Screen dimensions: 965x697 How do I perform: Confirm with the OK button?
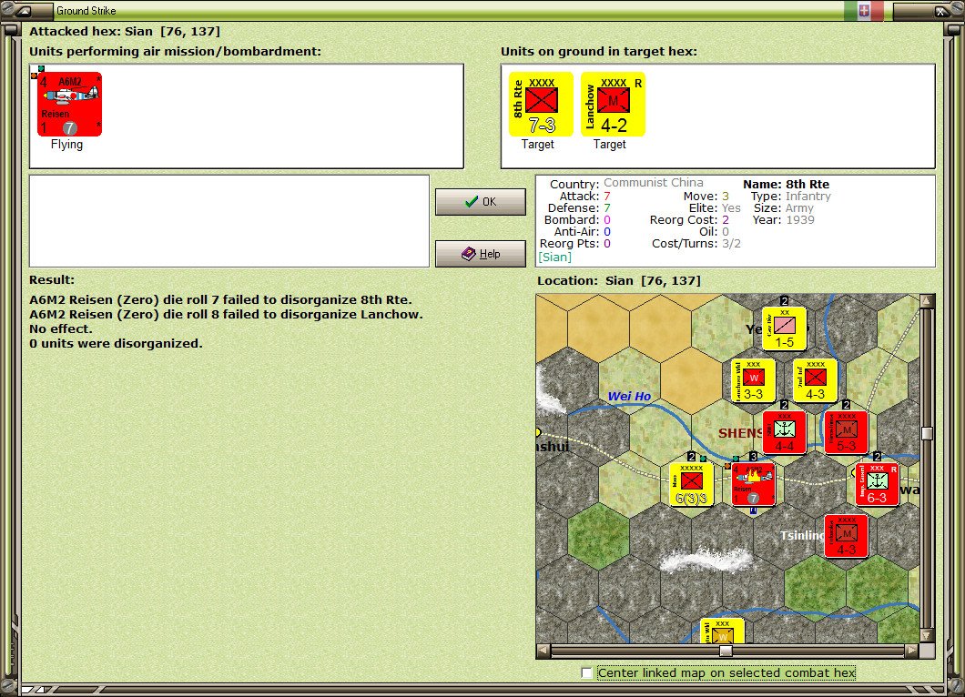point(481,202)
